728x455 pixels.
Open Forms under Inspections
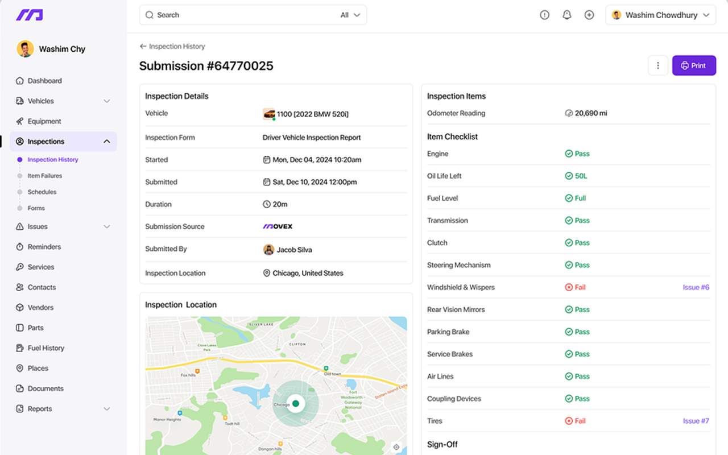click(x=36, y=208)
